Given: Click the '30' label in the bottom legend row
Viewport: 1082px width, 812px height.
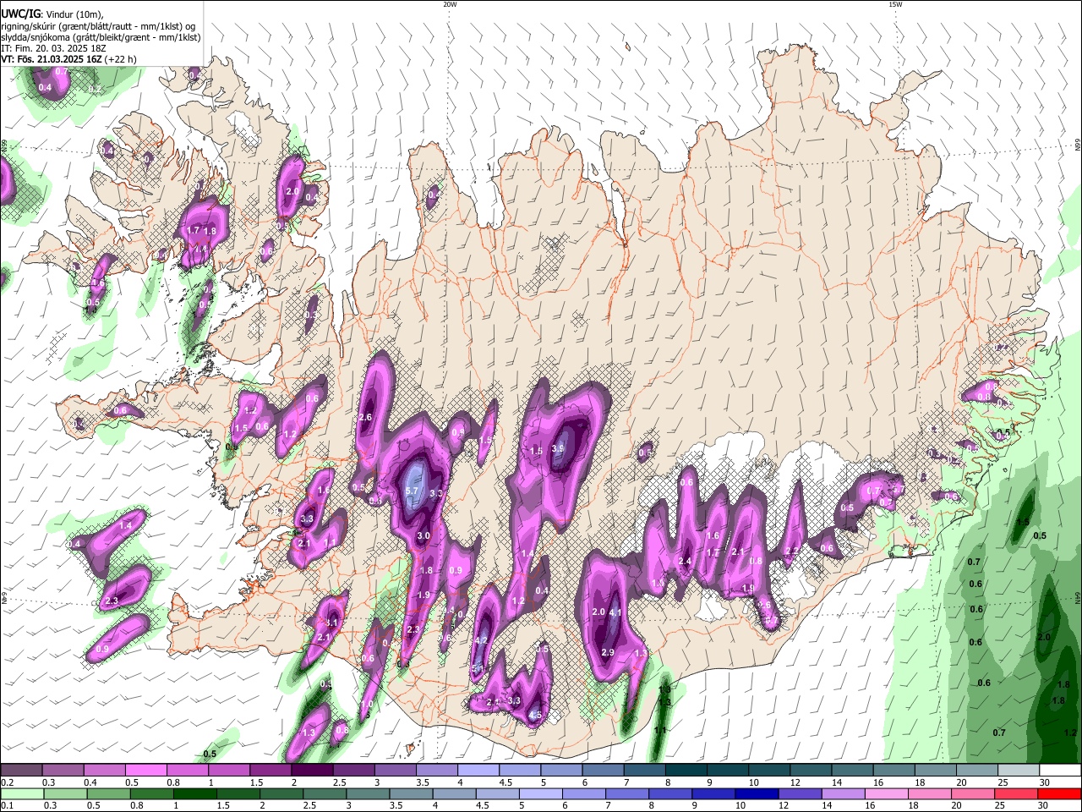Looking at the screenshot, I should (1043, 805).
